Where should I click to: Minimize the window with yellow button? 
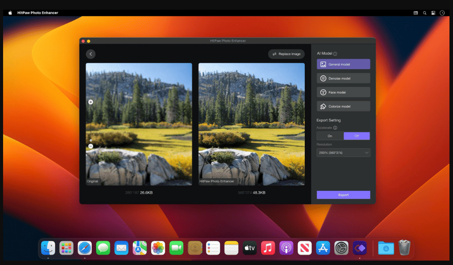point(89,41)
